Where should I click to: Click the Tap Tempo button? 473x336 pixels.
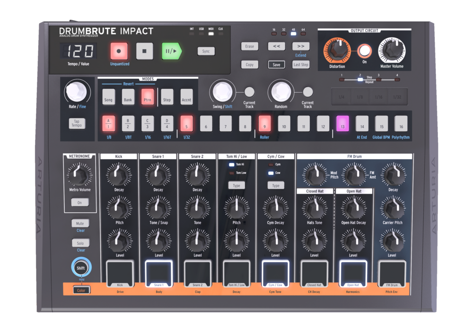[77, 123]
